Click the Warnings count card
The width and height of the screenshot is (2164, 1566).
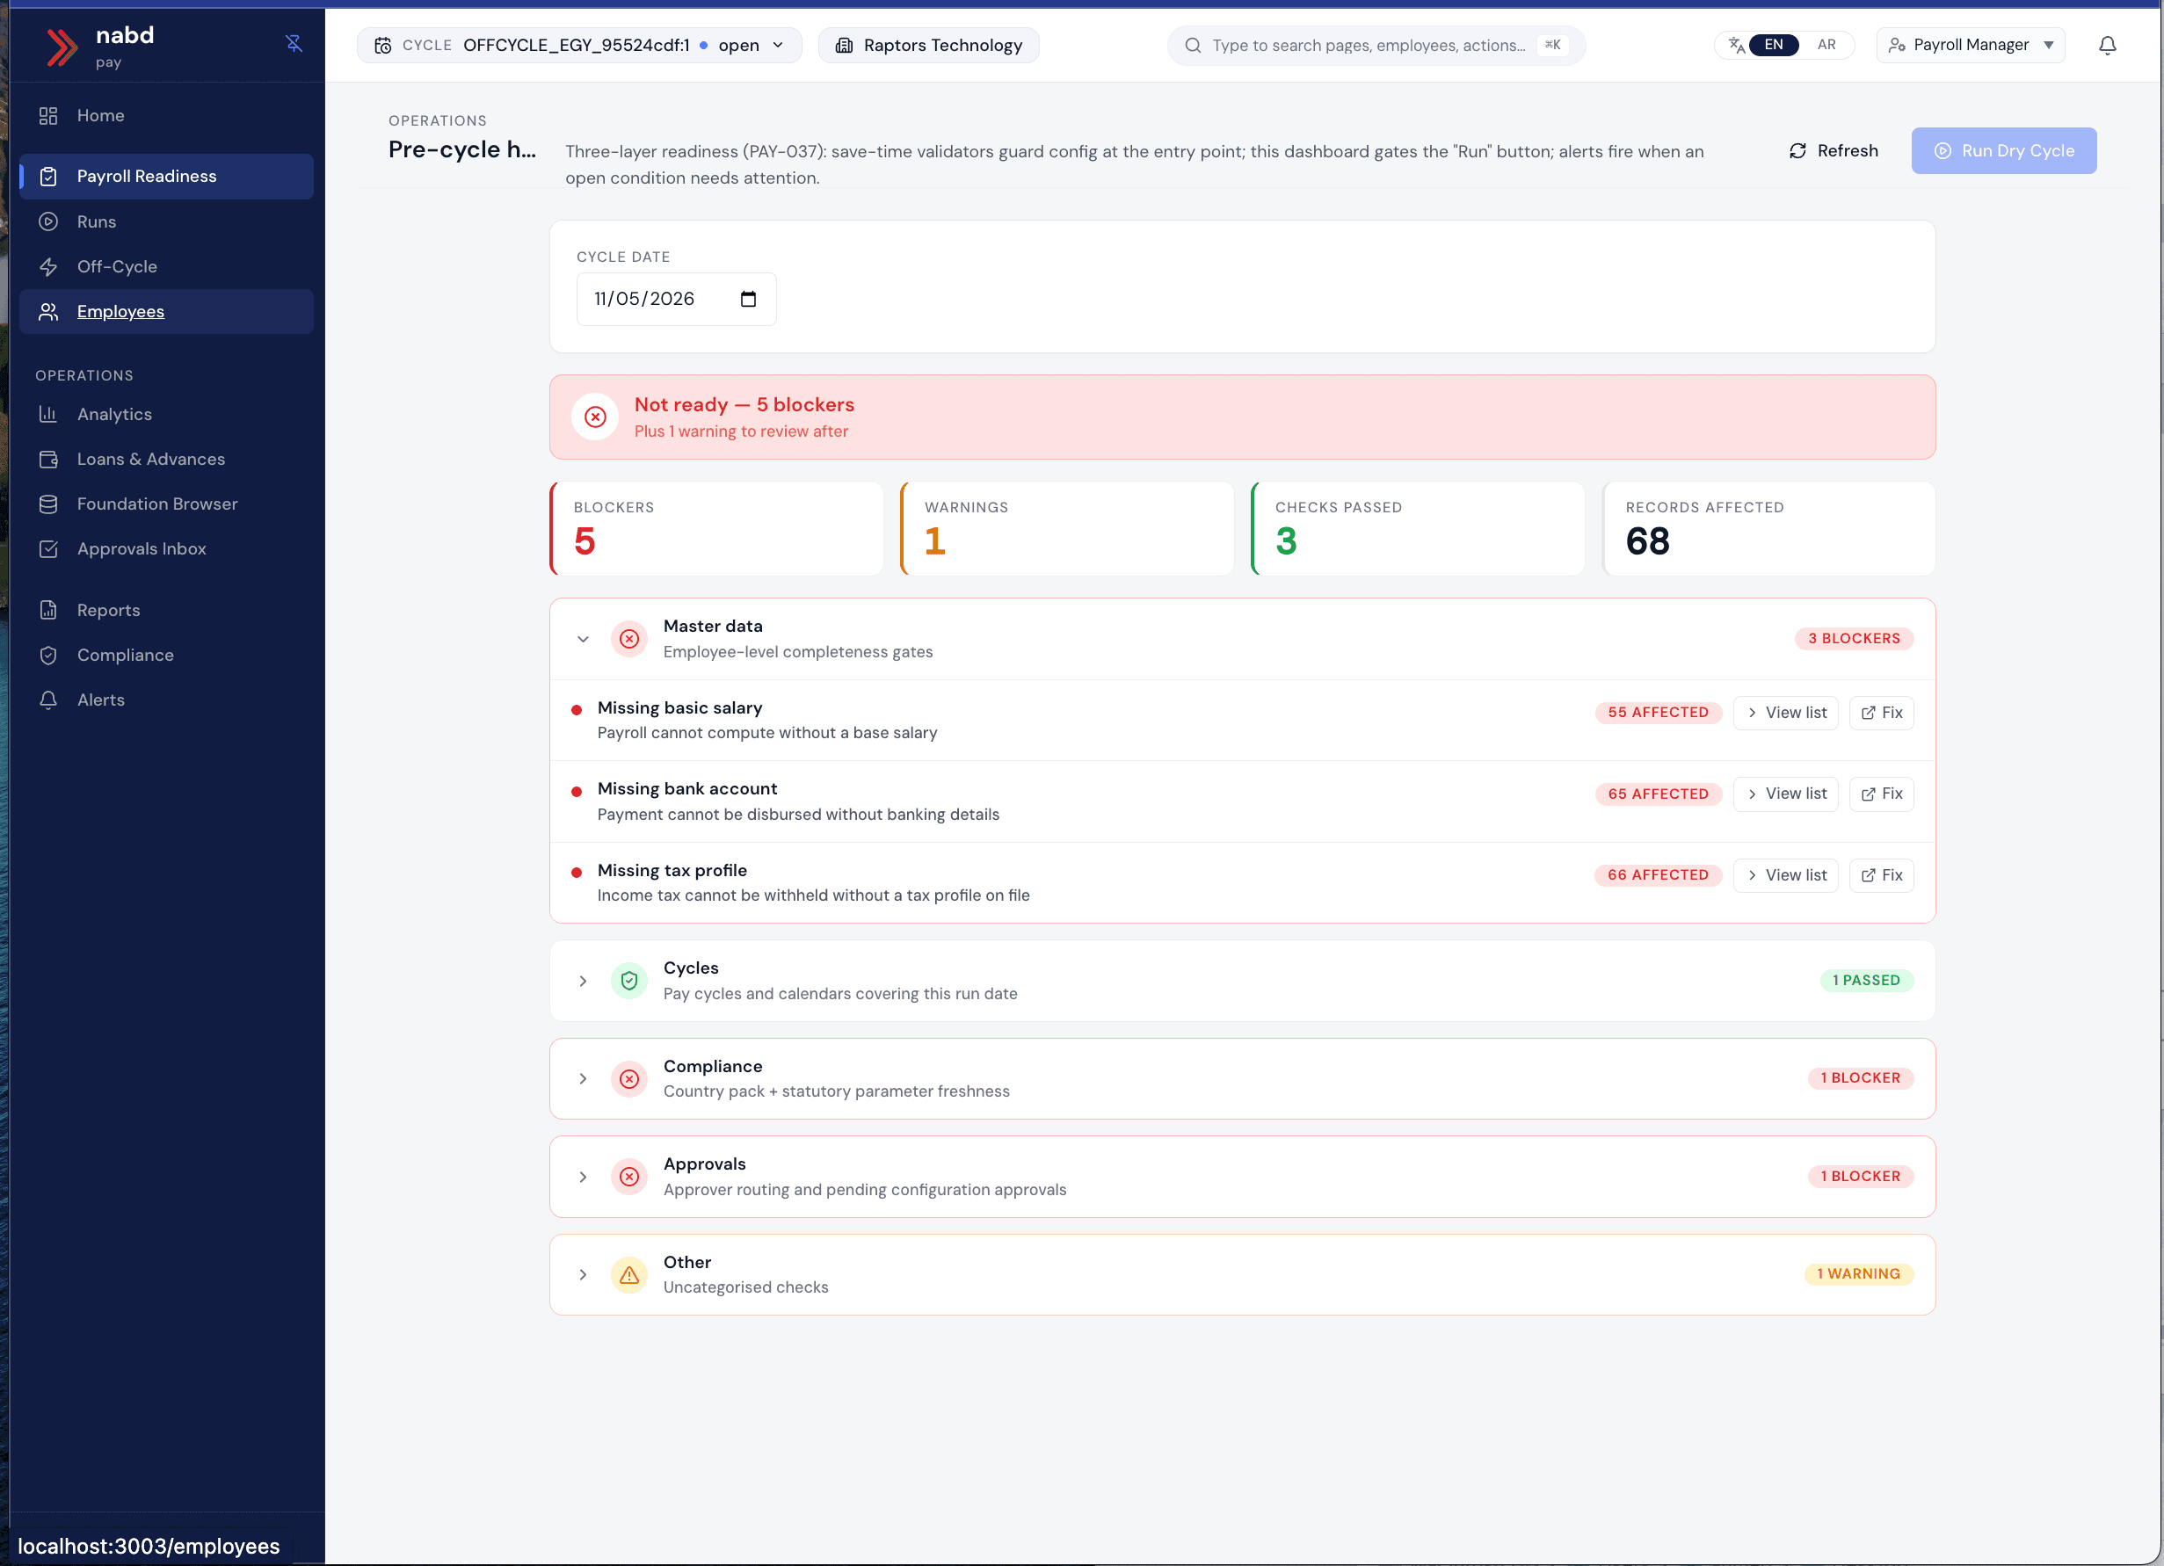click(x=1067, y=528)
